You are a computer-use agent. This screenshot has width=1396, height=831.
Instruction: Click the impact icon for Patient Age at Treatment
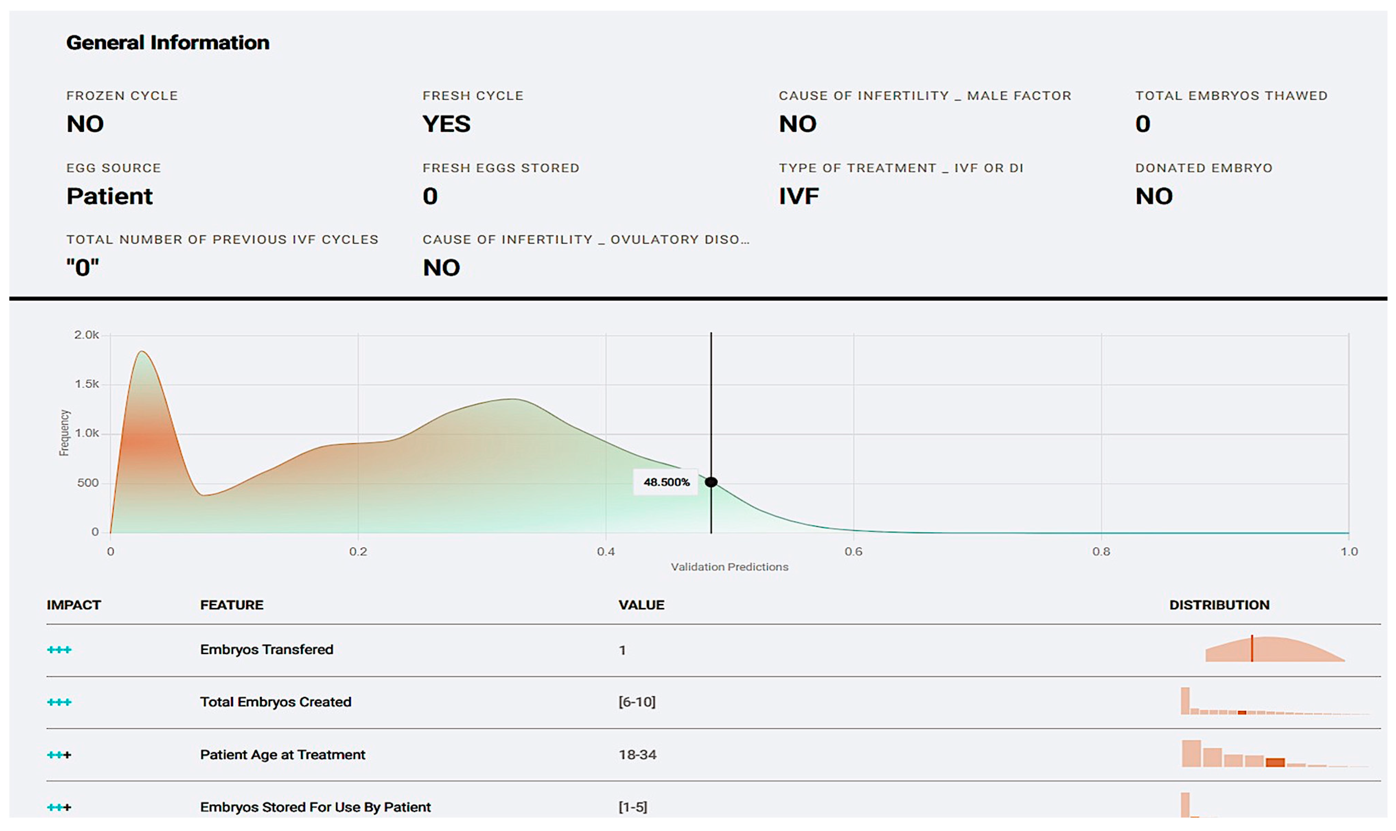pos(59,754)
